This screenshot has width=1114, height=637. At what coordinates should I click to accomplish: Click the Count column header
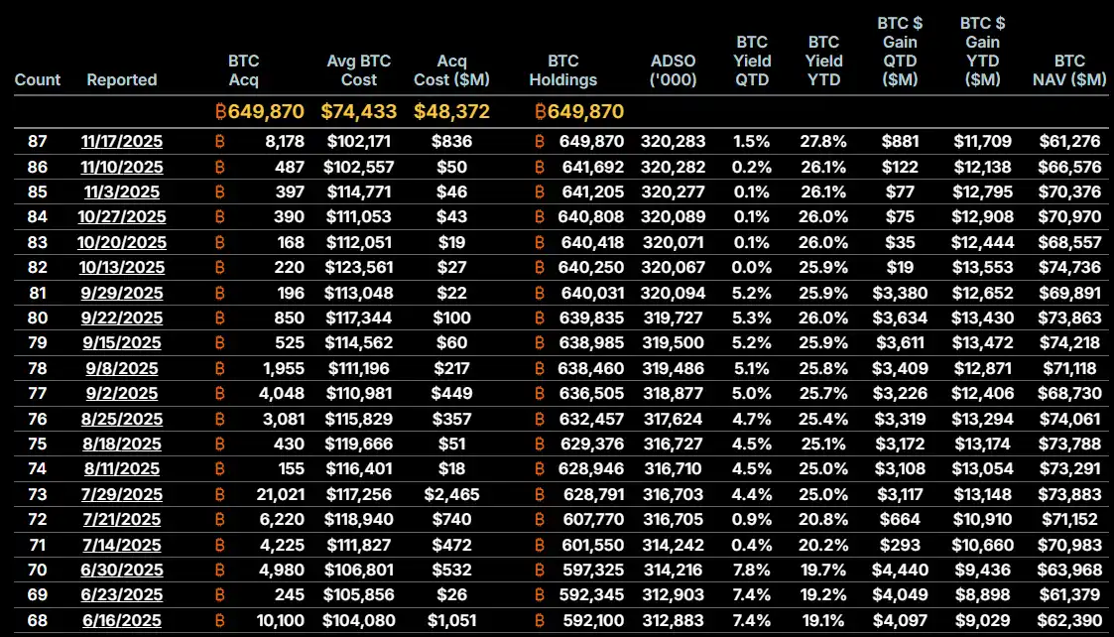[x=38, y=79]
